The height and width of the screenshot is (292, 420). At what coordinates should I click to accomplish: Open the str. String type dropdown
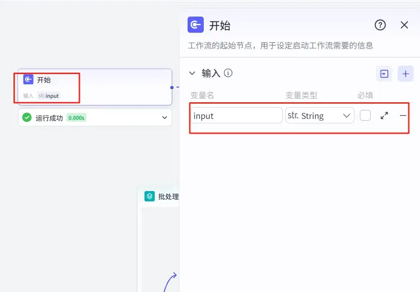[x=320, y=116]
